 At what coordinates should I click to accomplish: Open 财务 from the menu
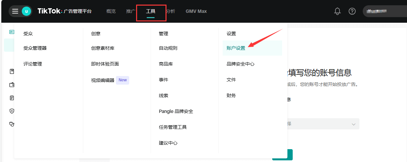pyautogui.click(x=231, y=95)
